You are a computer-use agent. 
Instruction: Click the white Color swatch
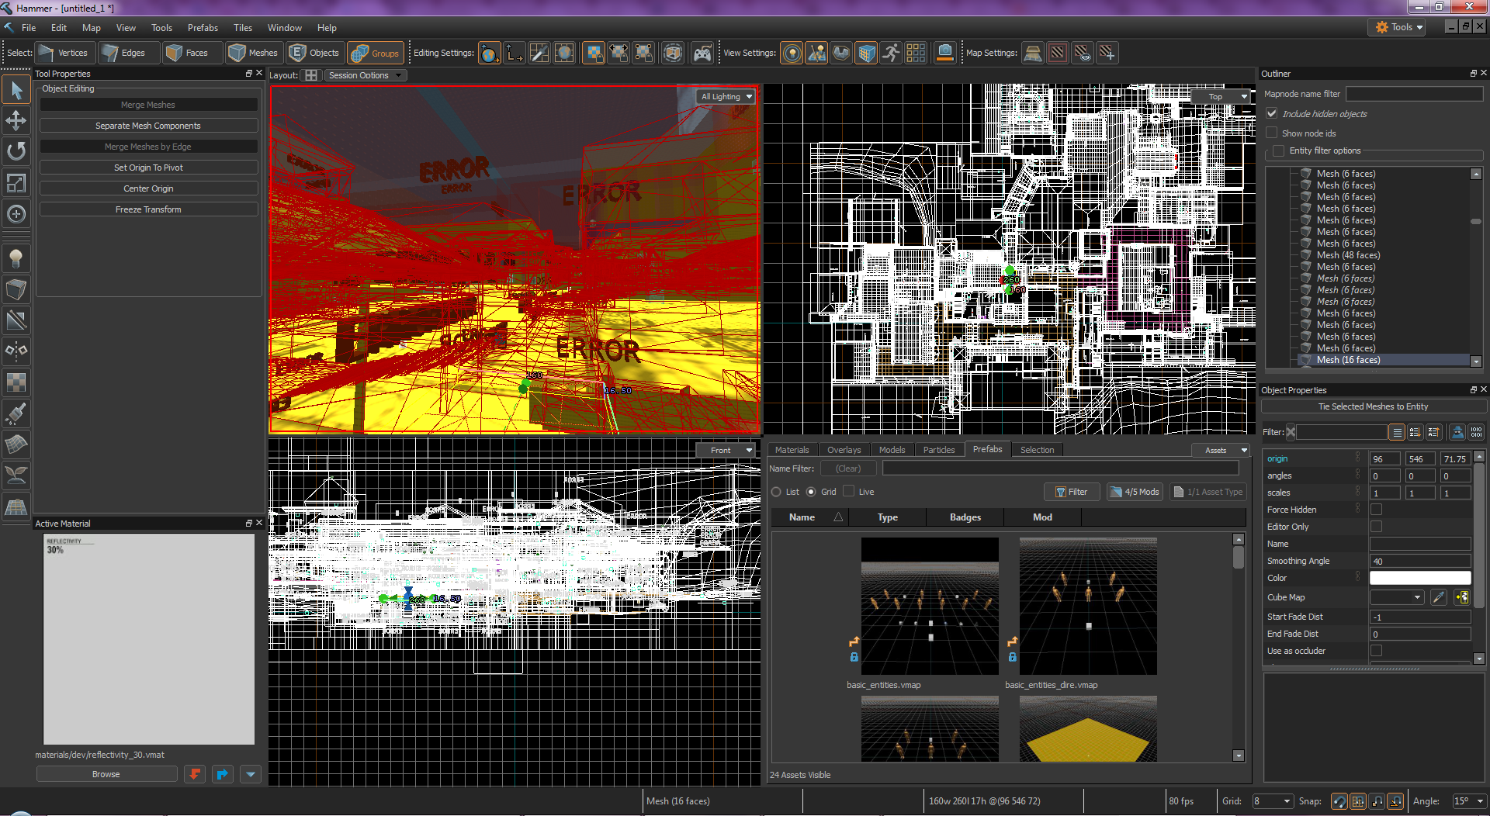1419,578
